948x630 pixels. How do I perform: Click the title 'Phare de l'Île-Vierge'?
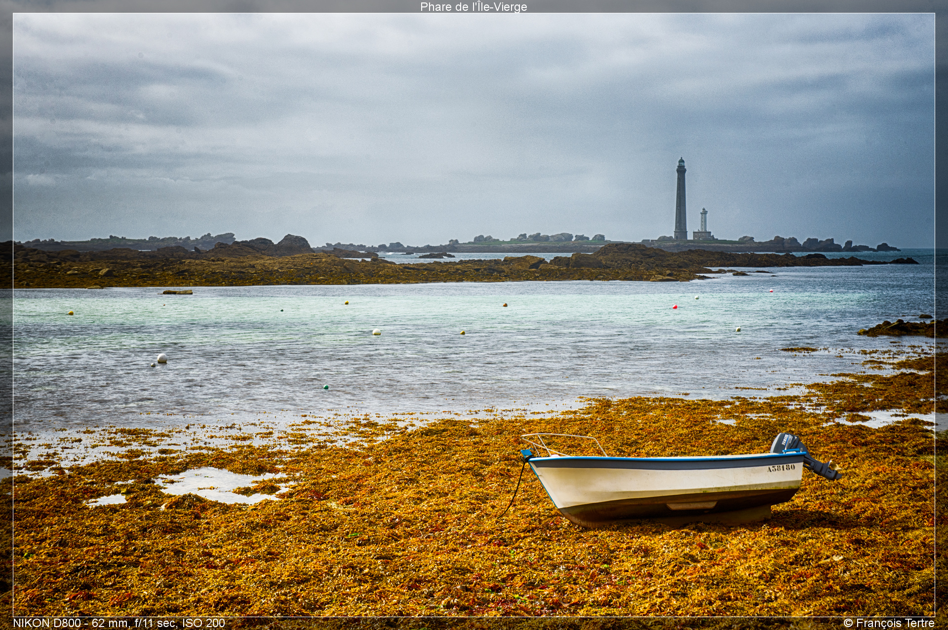(x=474, y=7)
